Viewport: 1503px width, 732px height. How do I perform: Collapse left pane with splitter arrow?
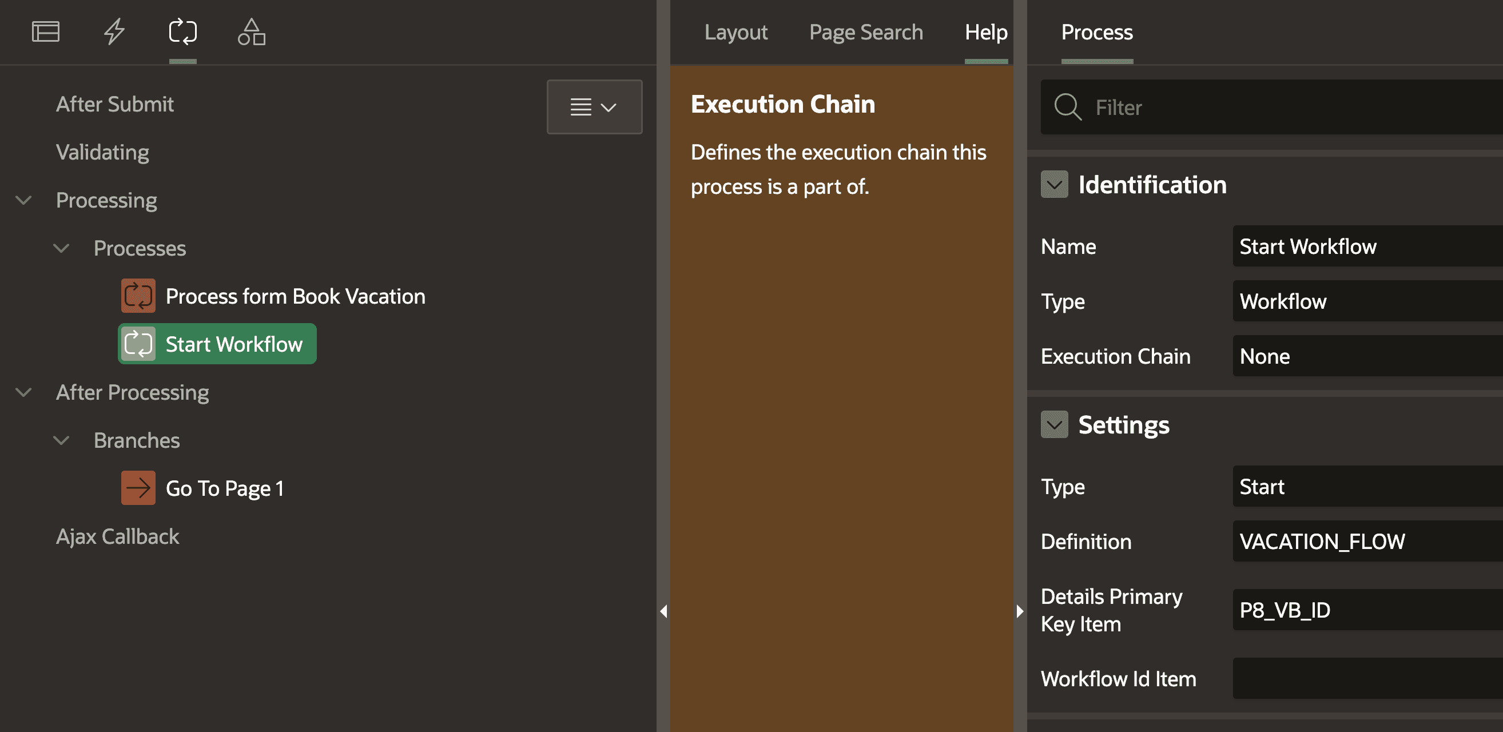click(x=663, y=611)
